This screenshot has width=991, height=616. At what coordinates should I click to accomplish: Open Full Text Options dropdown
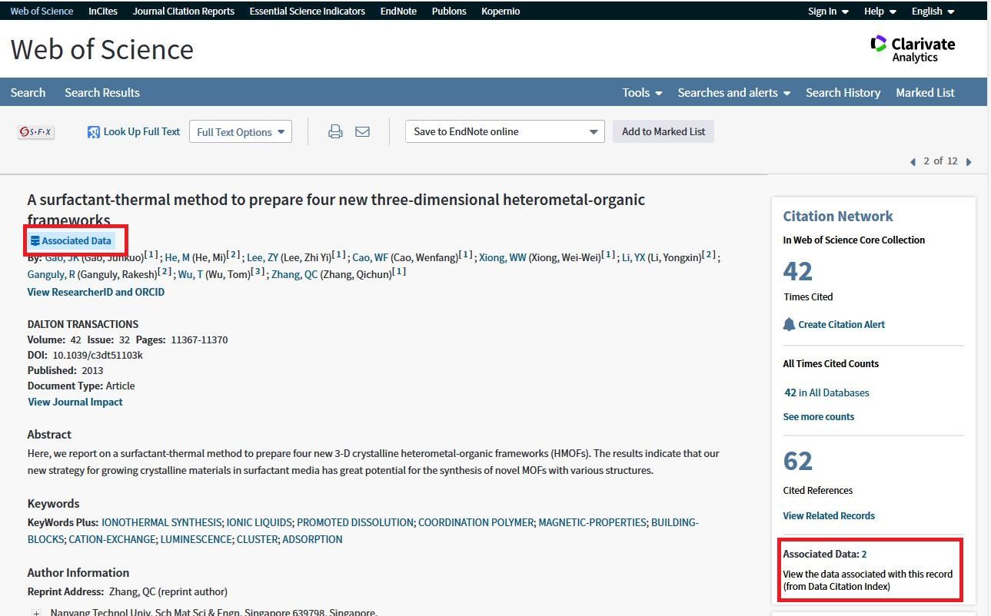241,132
